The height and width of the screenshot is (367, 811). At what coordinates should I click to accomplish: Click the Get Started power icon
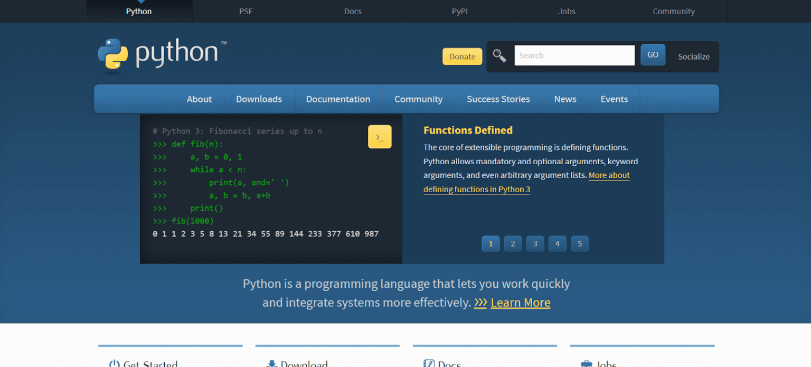[x=114, y=363]
